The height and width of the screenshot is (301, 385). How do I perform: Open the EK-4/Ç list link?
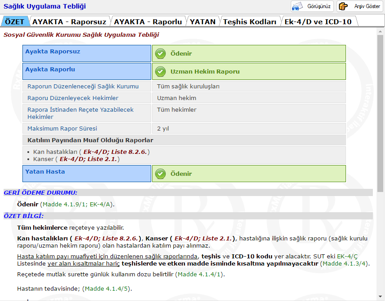click(347, 257)
